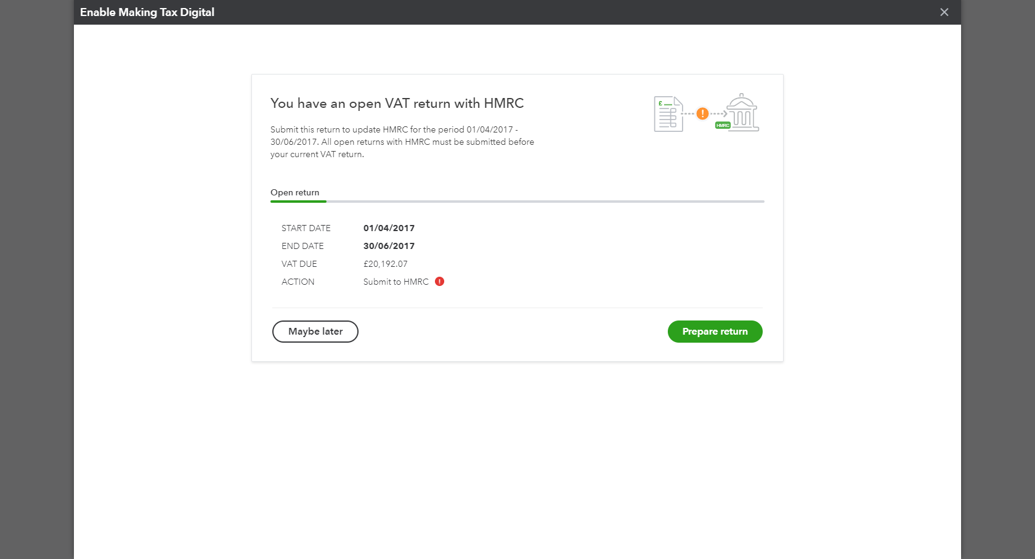Select the Open return tab
This screenshot has height=559, width=1035.
click(295, 193)
